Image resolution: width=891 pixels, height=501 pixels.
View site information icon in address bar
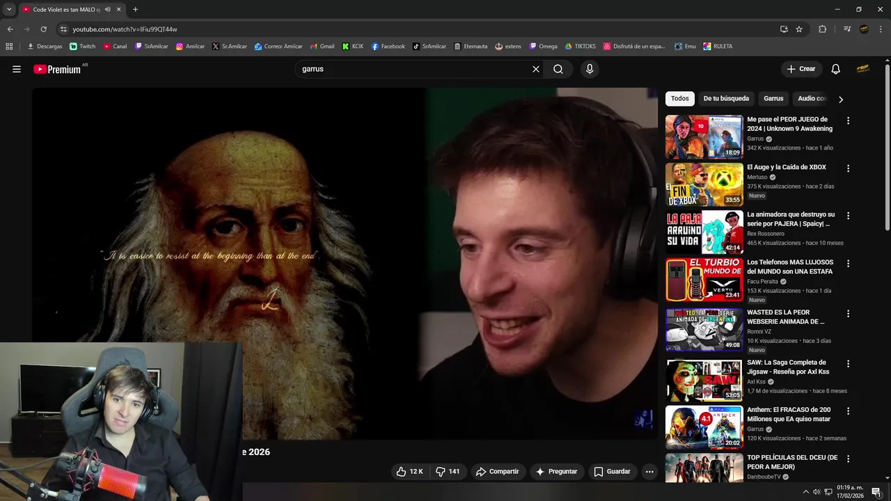pos(63,29)
